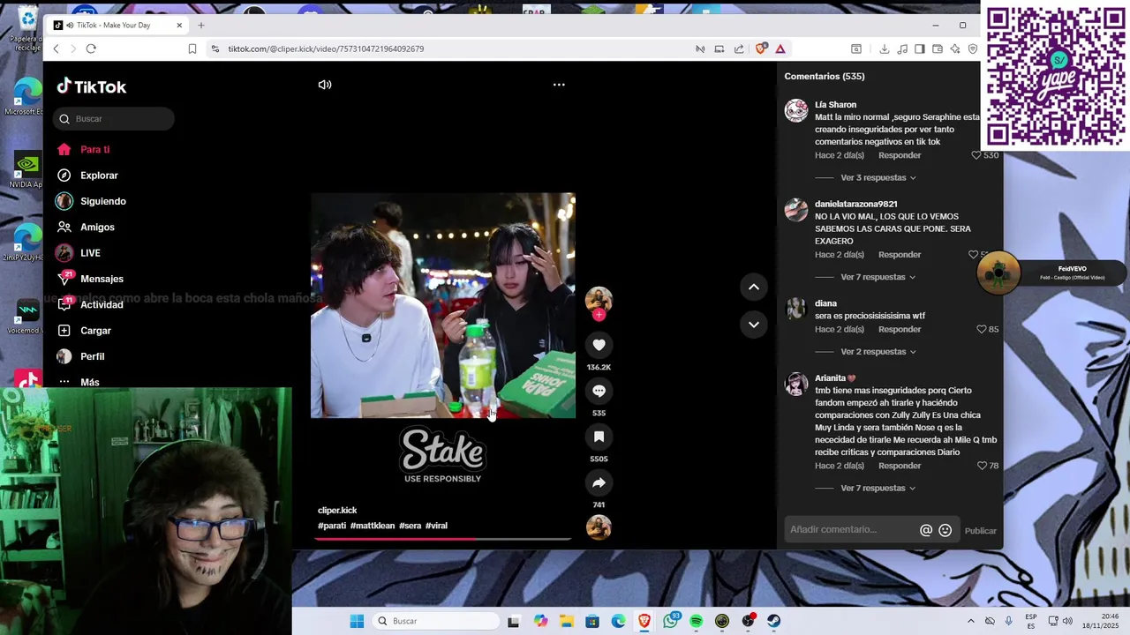Like Lía Sharon's comment with 530 likes
Viewport: 1130px width, 635px height.
(976, 155)
